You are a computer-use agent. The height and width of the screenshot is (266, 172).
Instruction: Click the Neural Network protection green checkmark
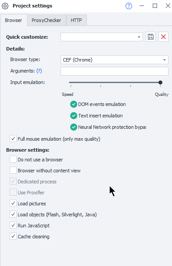(x=74, y=127)
